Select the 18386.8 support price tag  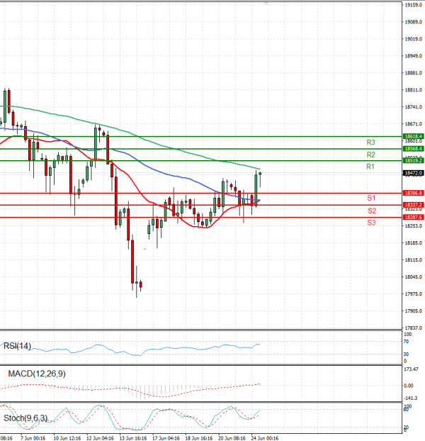click(413, 193)
